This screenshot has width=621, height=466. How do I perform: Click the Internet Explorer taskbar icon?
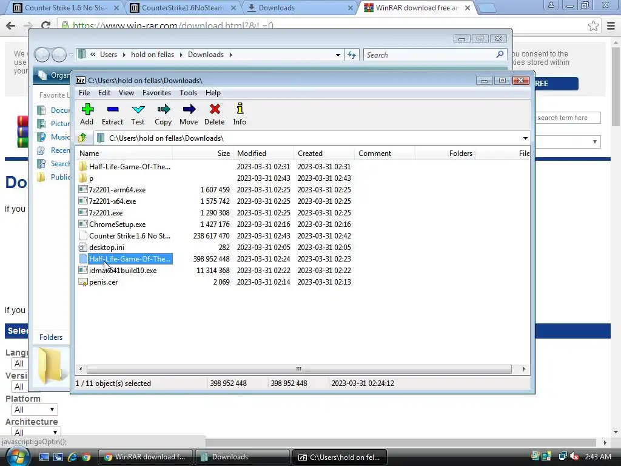(72, 457)
